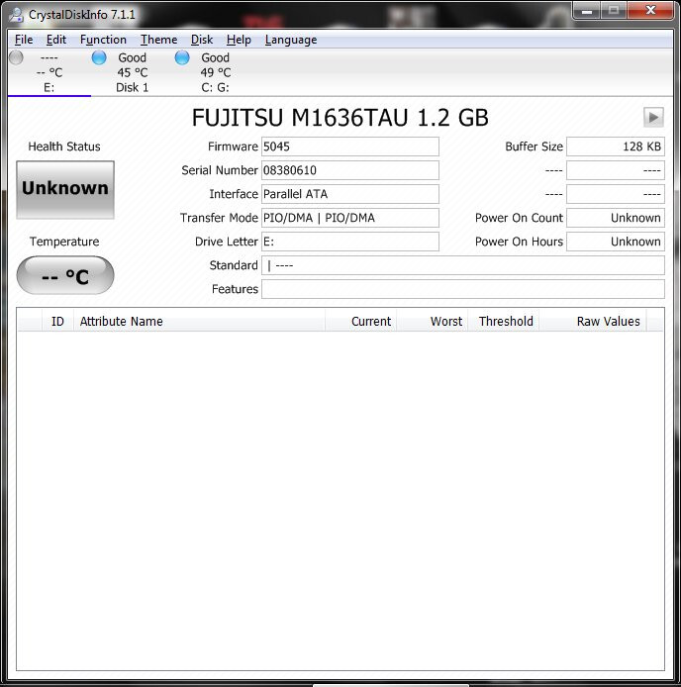Click the CrystalDiskInfo title bar app icon
This screenshot has width=681, height=687.
[16, 15]
